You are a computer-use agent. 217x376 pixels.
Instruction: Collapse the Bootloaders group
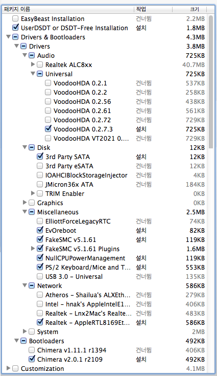16,341
